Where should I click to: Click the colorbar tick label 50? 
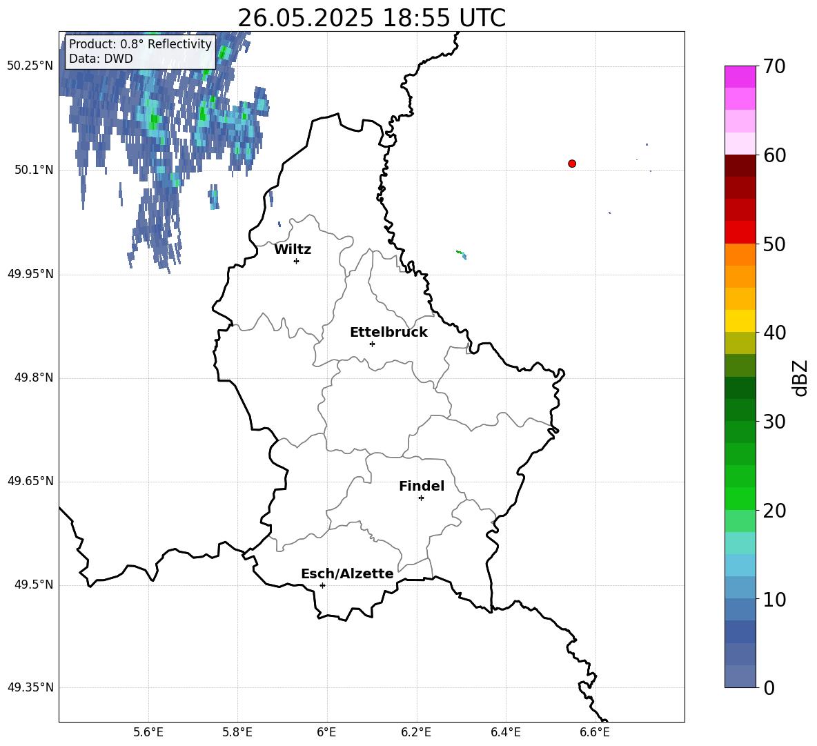pyautogui.click(x=775, y=244)
